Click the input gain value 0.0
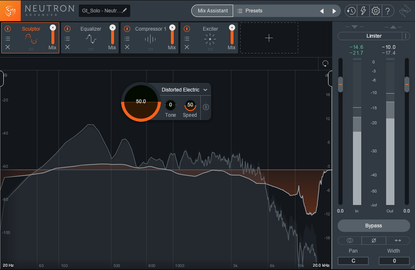Screen dimensions: 416x270 point(341,211)
